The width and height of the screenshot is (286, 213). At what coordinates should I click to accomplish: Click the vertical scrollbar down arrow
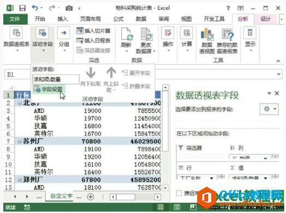(x=165, y=188)
